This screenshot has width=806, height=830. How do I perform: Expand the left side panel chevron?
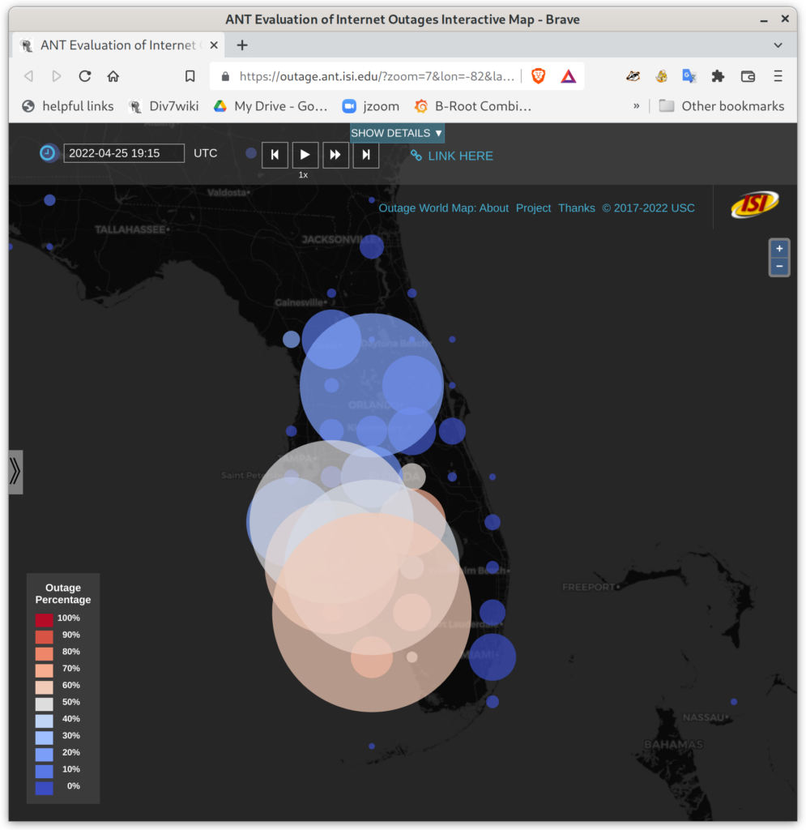click(15, 472)
